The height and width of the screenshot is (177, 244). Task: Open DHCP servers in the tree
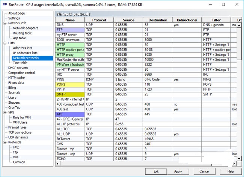tap(18, 68)
